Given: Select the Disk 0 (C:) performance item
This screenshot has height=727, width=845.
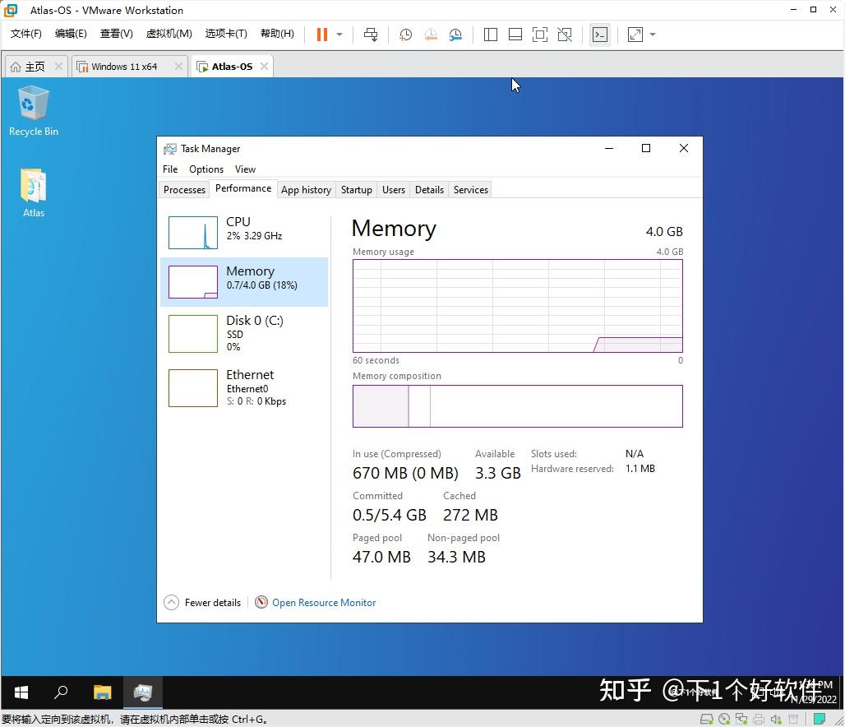Looking at the screenshot, I should click(x=244, y=333).
